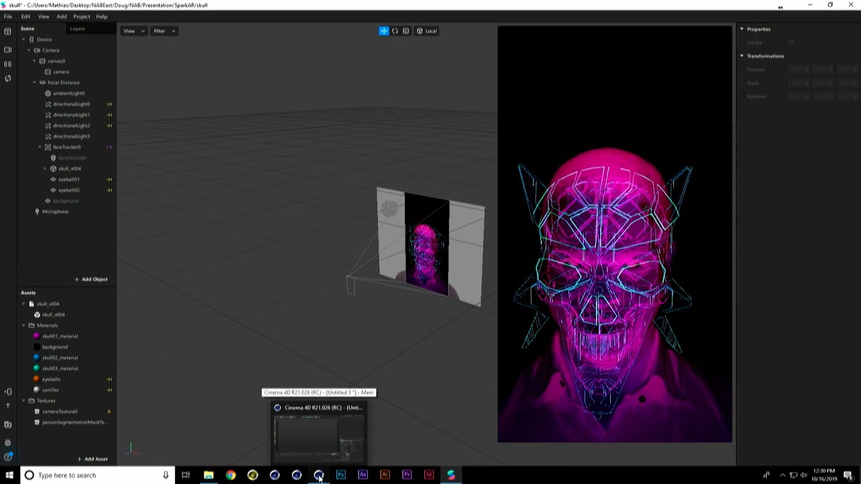This screenshot has height=484, width=861.
Task: Click the upload arrow icon in sidebar
Action: click(x=8, y=406)
